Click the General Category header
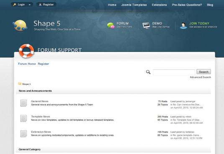Screen dimensions: 224x154 click(x=30, y=149)
